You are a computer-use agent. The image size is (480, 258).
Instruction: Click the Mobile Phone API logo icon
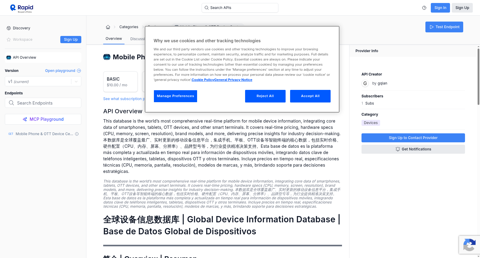107,57
